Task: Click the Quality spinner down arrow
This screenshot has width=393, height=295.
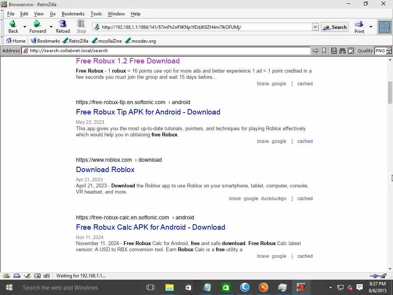Action: [389, 52]
